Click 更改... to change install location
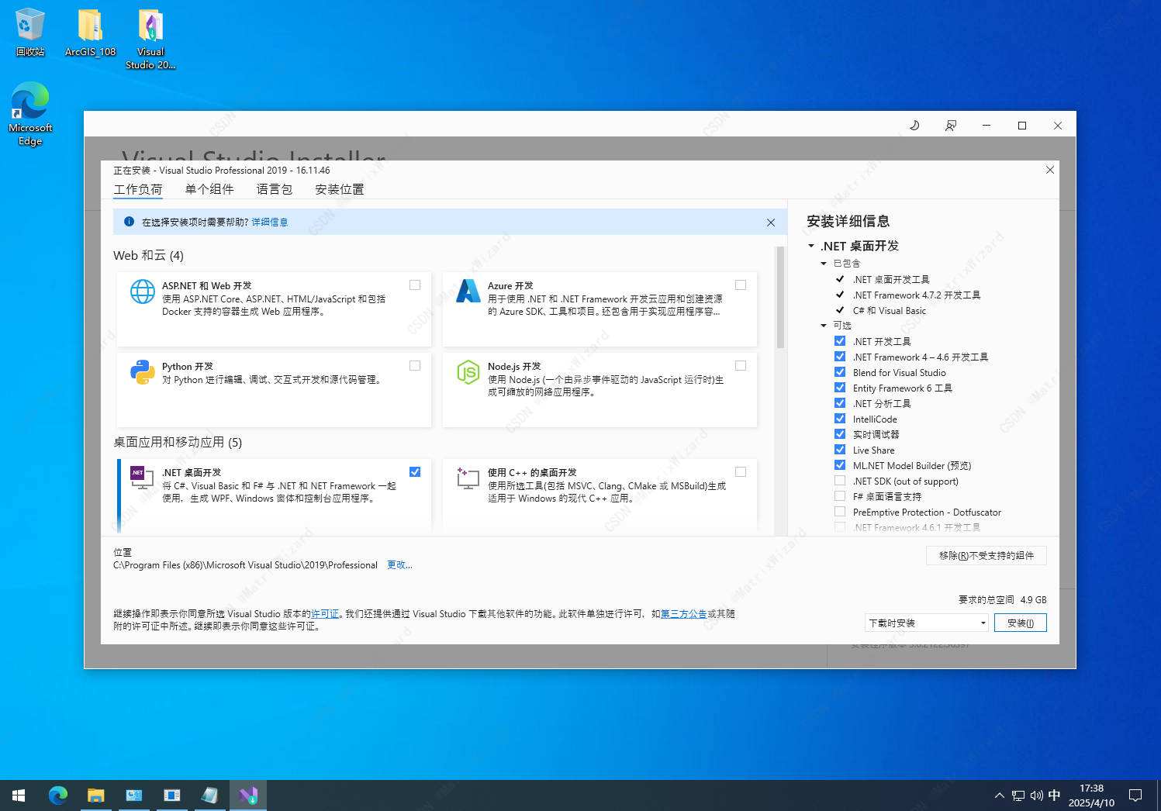 click(399, 565)
